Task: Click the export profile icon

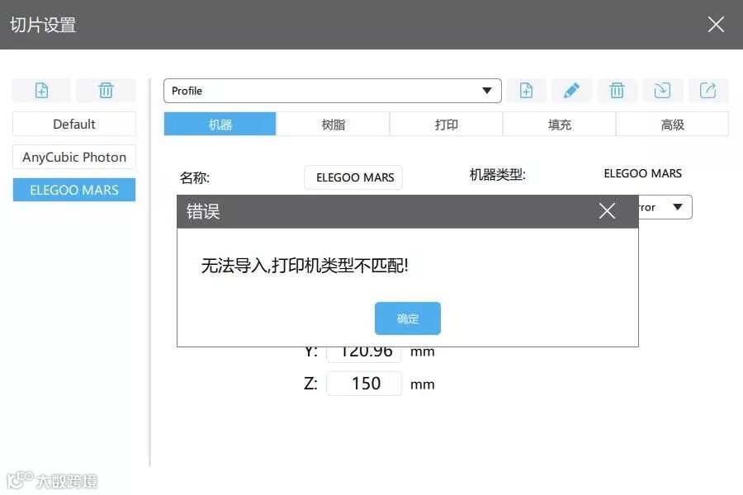Action: [x=708, y=91]
